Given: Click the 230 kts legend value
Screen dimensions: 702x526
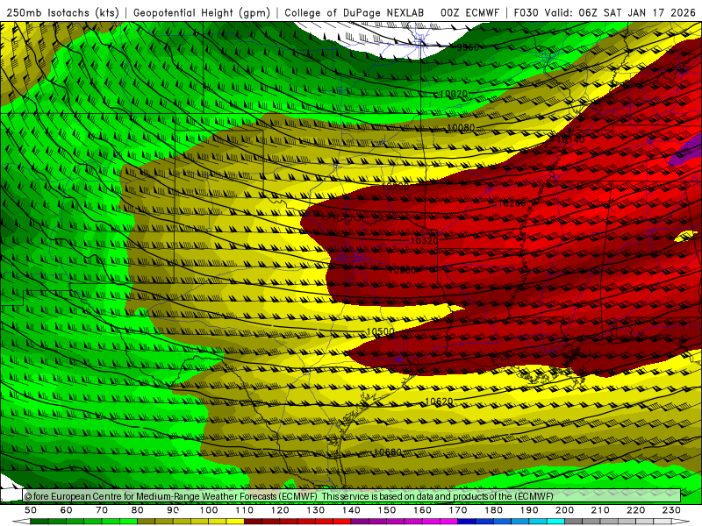Looking at the screenshot, I should (x=671, y=510).
